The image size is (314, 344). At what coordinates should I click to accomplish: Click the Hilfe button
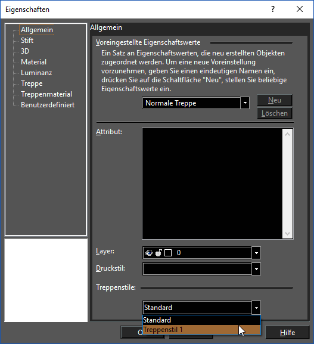pos(287,333)
